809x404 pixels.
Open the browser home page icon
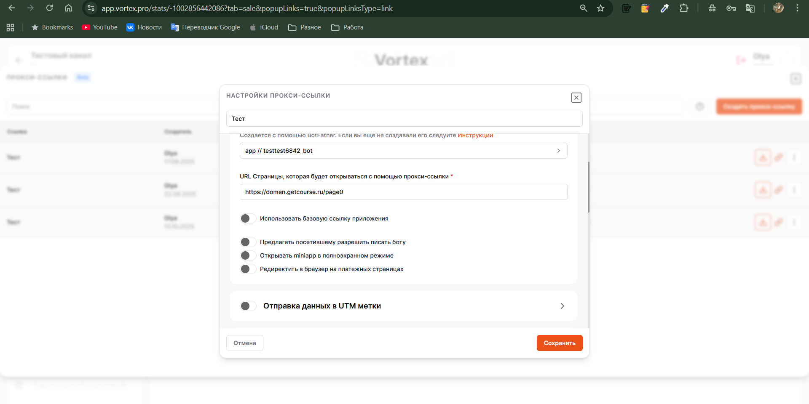click(68, 8)
